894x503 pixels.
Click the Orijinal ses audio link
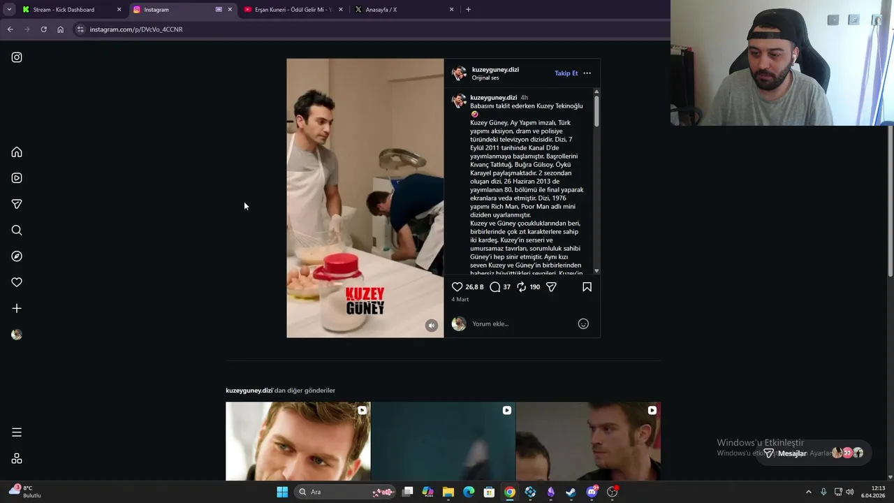coord(485,78)
